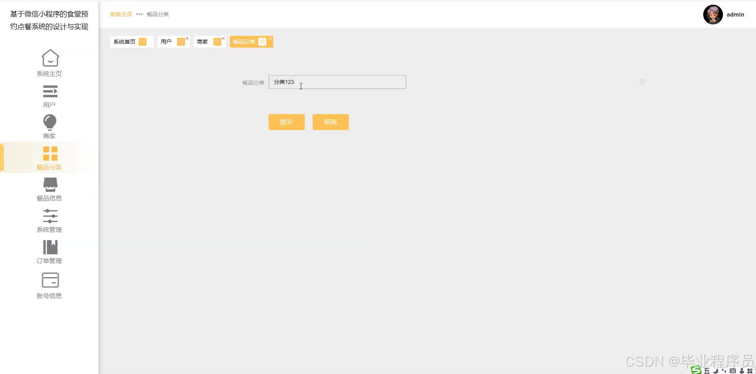Toggle the moon half-width icon in IME bar
This screenshot has width=756, height=374.
tap(715, 371)
